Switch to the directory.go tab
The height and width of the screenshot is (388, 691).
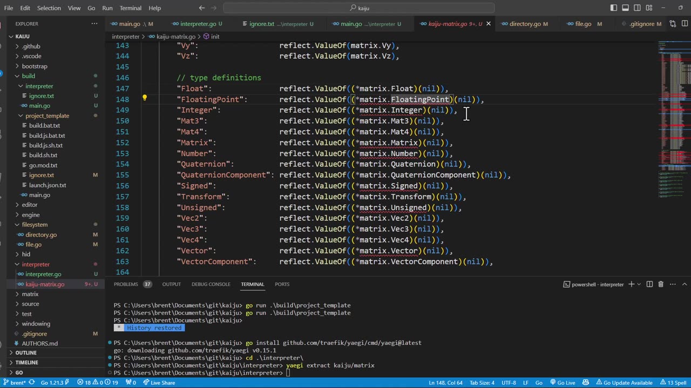click(x=525, y=24)
